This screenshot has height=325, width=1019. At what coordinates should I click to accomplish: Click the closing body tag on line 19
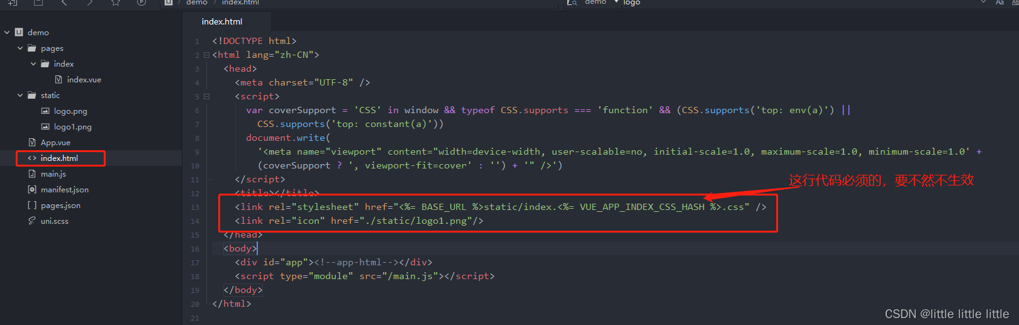[x=243, y=290]
